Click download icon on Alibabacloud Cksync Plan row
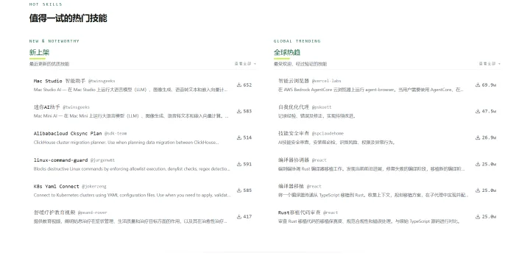Screen dimensions: 530x275 [x=239, y=137]
